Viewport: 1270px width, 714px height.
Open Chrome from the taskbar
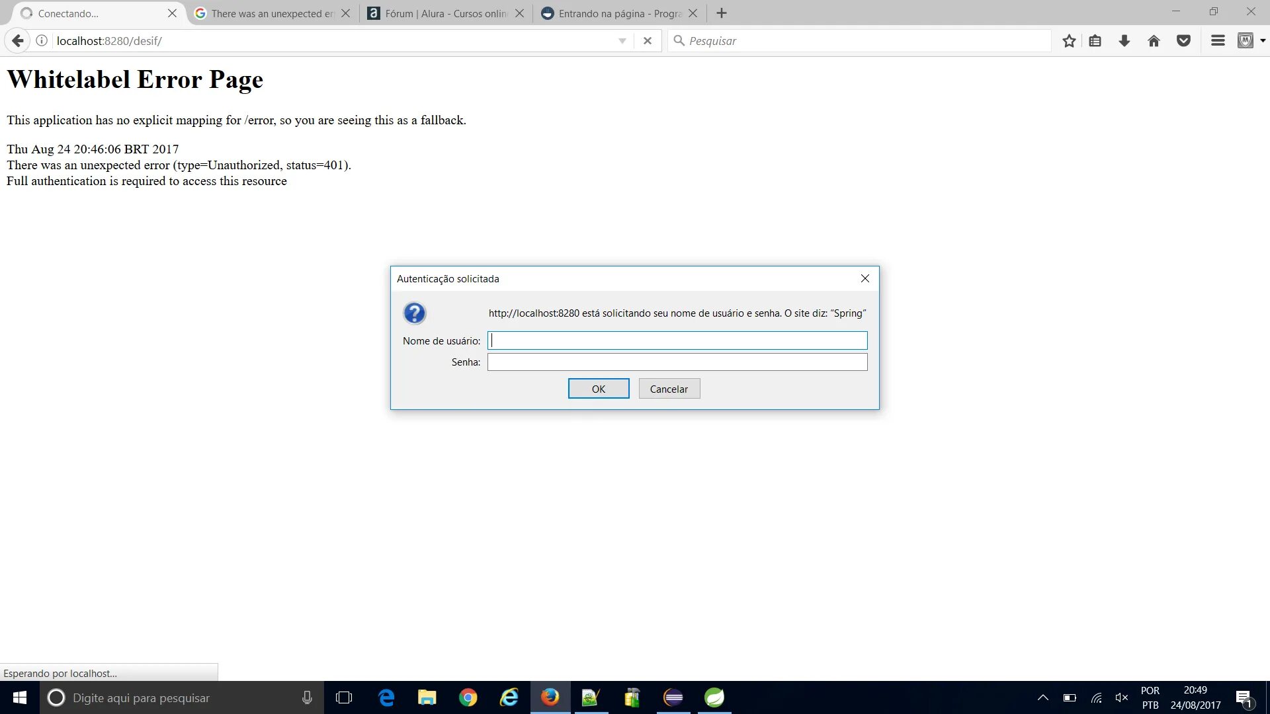click(x=468, y=697)
